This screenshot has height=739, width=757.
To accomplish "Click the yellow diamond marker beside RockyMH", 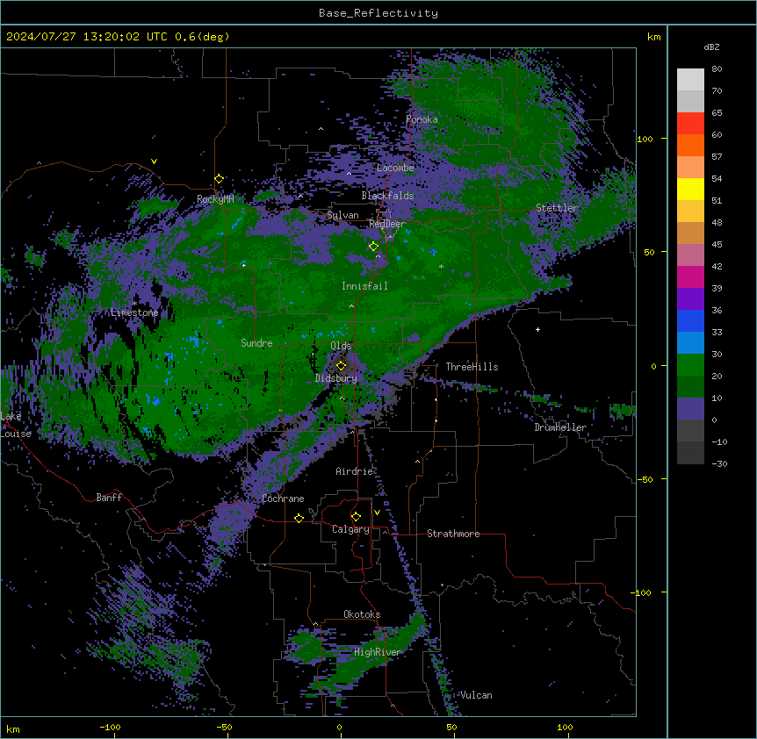I will (x=219, y=179).
